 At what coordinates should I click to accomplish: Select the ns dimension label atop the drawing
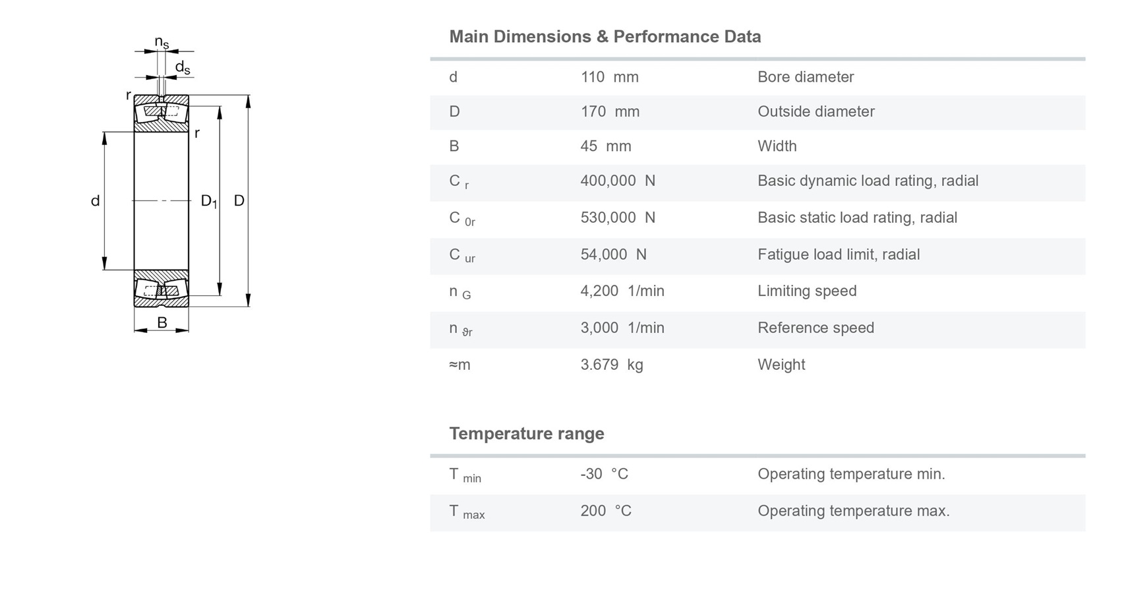pos(162,42)
